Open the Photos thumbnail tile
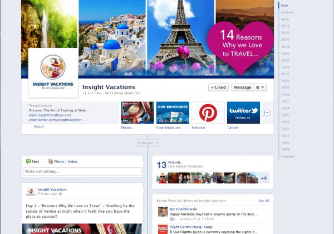Image resolution: width=334 pixels, height=234 pixels. (x=137, y=112)
